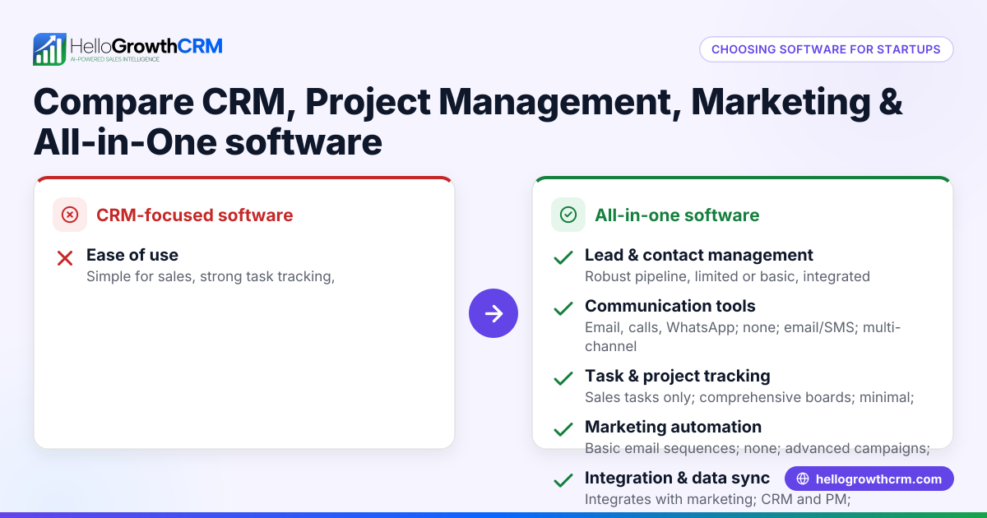Click the Choosing Software for Startups badge
This screenshot has width=987, height=518.
coord(826,49)
